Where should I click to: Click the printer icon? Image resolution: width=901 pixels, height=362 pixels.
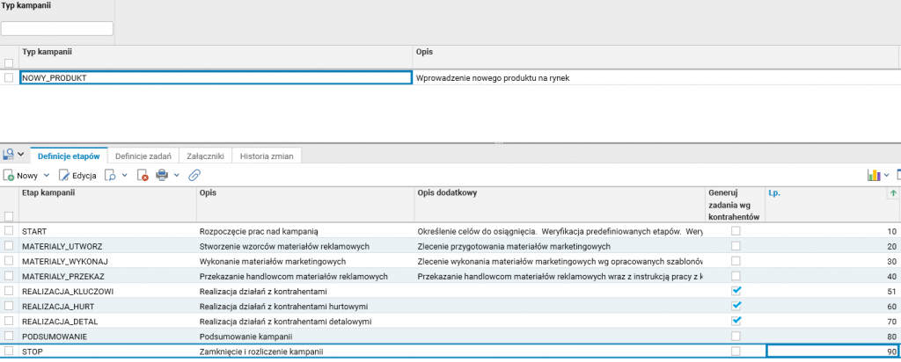[x=162, y=176]
